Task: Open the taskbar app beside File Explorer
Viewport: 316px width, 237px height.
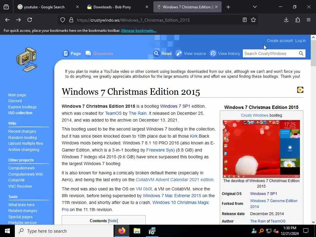Action: (152, 231)
